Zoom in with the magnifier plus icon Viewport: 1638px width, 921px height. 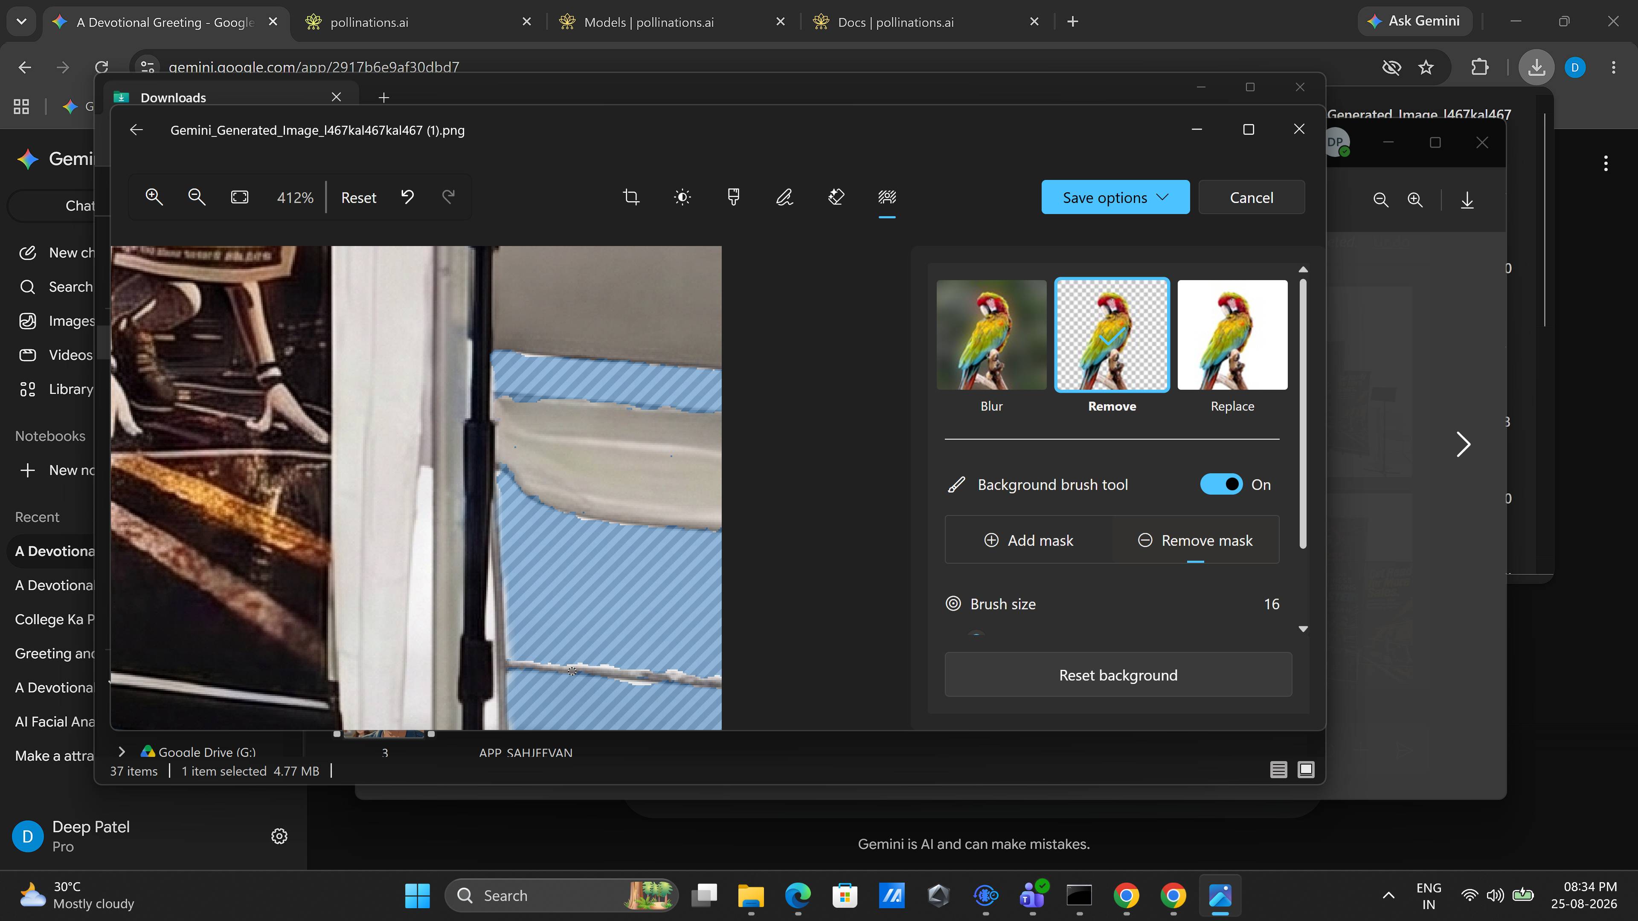[154, 197]
